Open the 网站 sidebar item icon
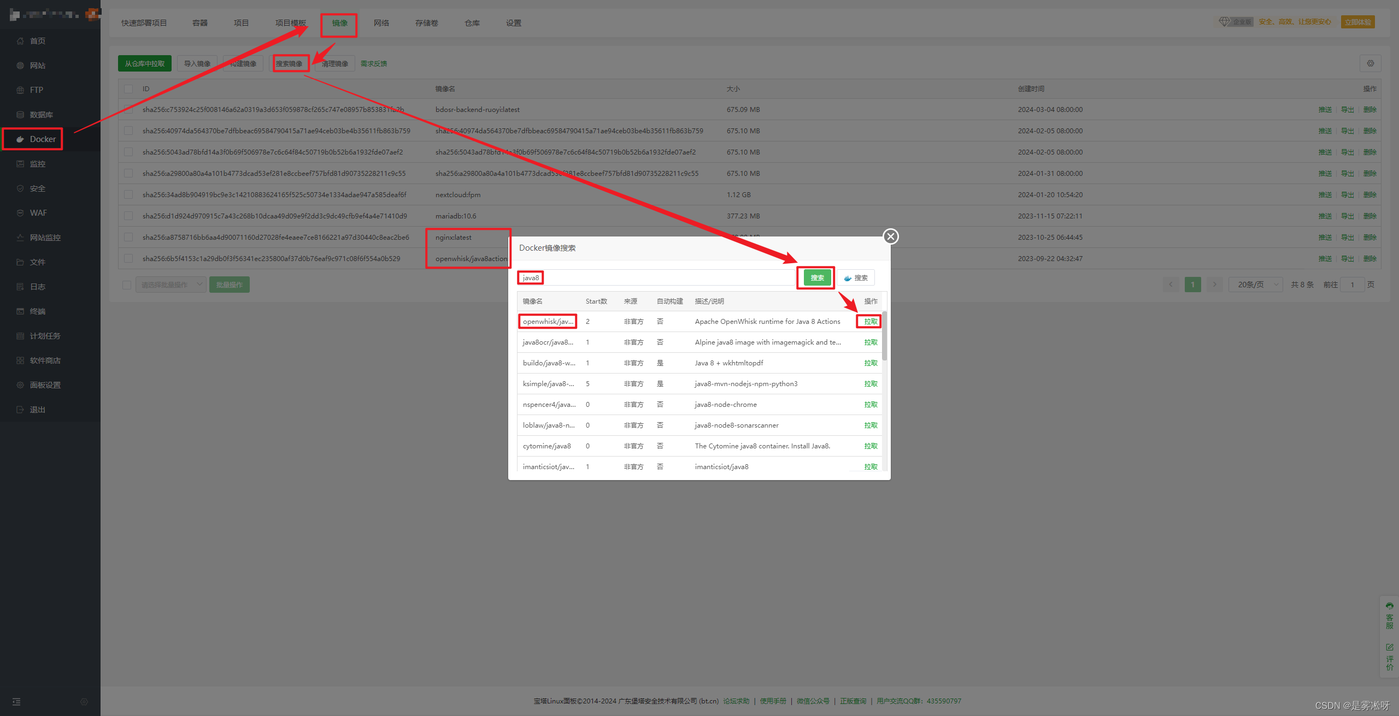Screen dimensions: 1399x716 pos(20,66)
